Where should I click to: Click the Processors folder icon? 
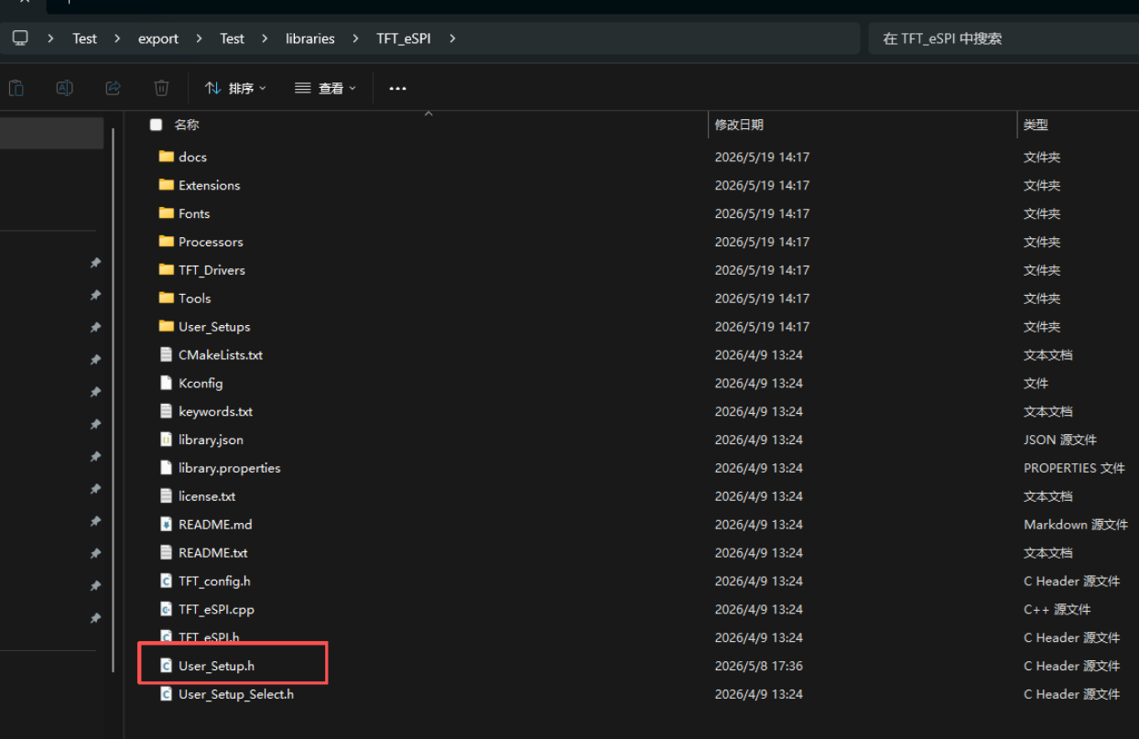point(166,242)
